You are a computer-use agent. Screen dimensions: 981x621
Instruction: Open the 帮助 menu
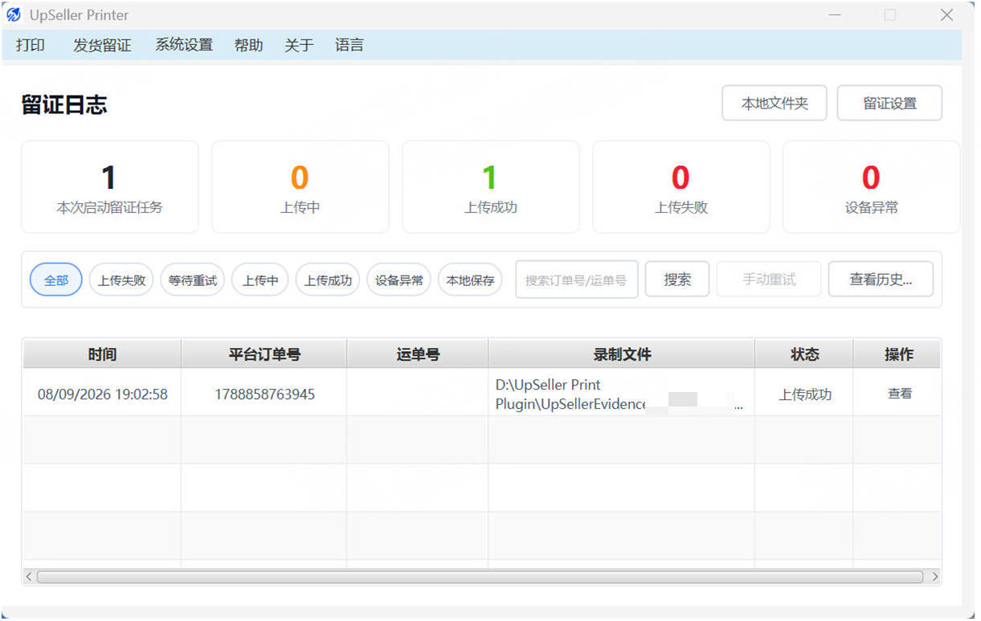[248, 45]
